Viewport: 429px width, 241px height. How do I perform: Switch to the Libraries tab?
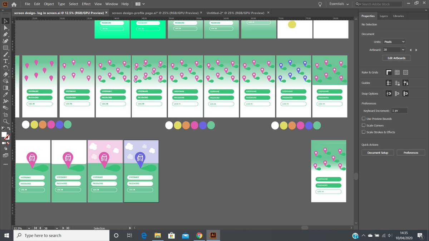point(398,16)
